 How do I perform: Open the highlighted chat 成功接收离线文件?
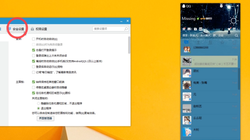pos(209,61)
